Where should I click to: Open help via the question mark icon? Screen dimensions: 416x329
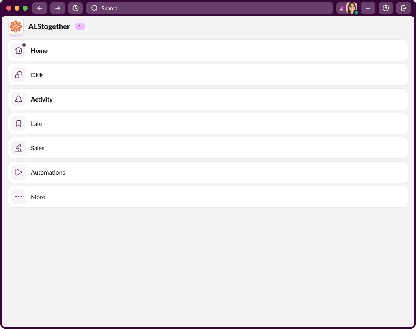[x=386, y=8]
